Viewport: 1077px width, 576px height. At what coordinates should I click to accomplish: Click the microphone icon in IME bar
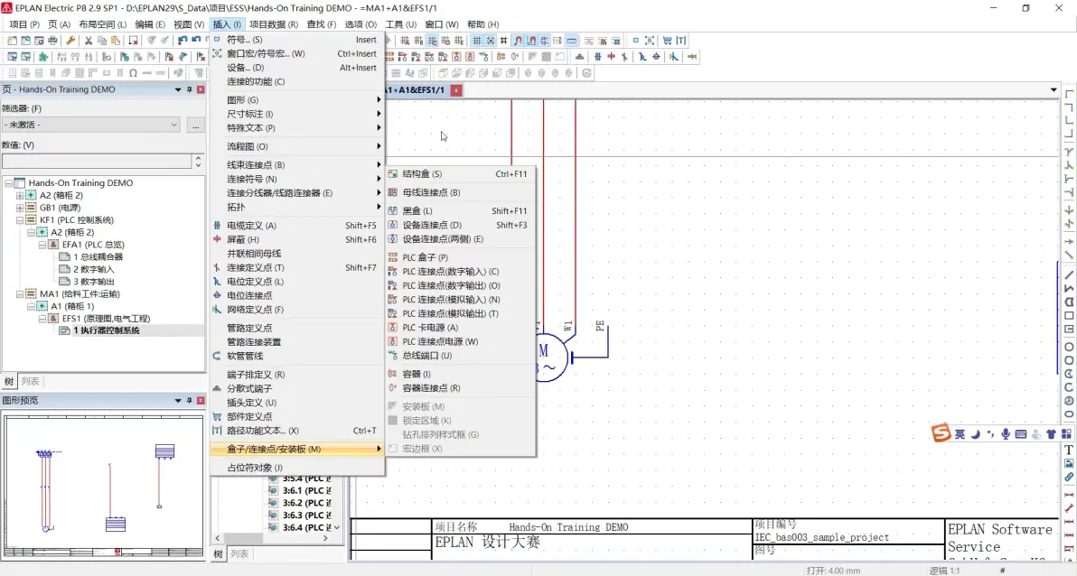[x=1006, y=434]
